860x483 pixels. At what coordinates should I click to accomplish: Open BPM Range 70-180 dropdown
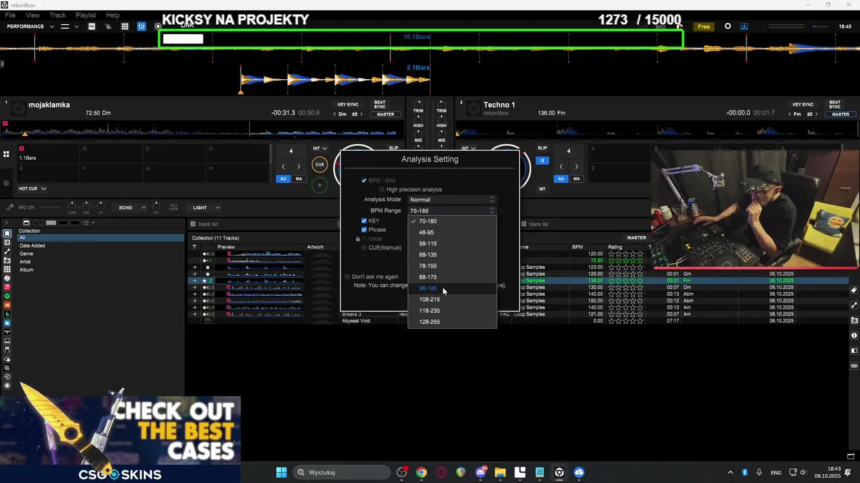click(x=452, y=211)
